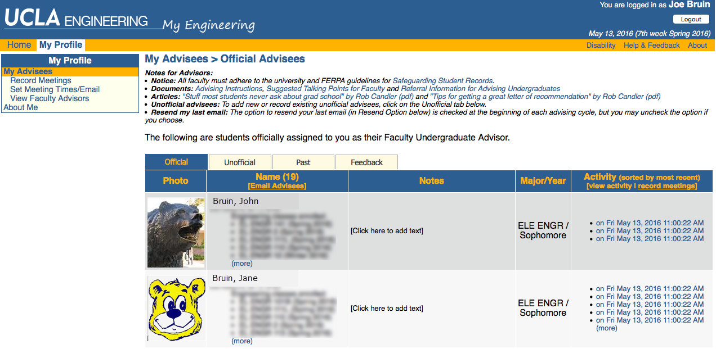Click the Activity column header title

pyautogui.click(x=600, y=177)
